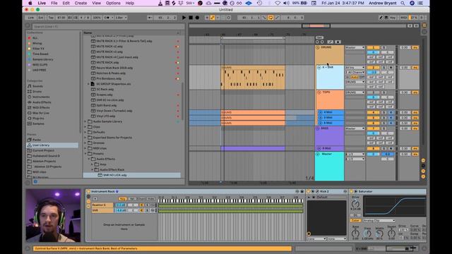Expand the Grooves folder
This screenshot has height=254, width=452.
point(85,143)
